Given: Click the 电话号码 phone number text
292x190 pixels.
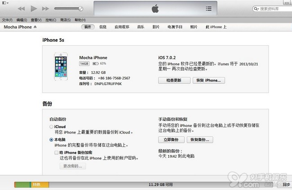Looking at the screenshot, I should pyautogui.click(x=105, y=78).
